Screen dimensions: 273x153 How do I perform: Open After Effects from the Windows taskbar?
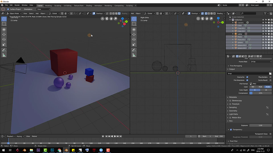38,150
